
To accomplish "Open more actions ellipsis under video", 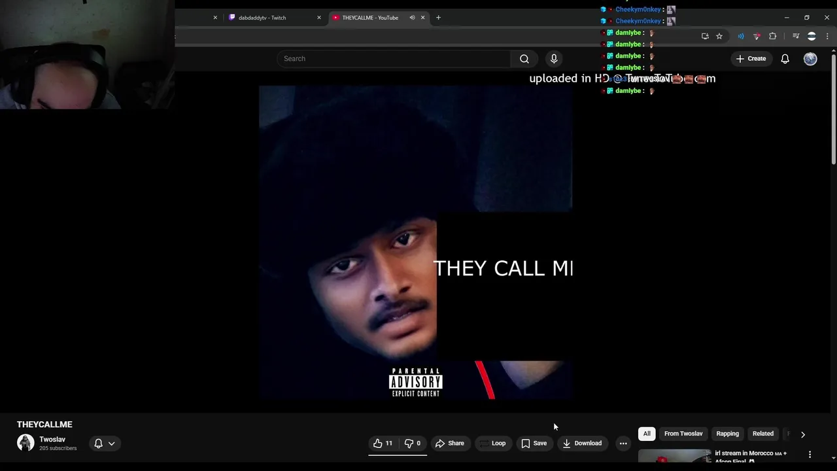I will pos(623,444).
